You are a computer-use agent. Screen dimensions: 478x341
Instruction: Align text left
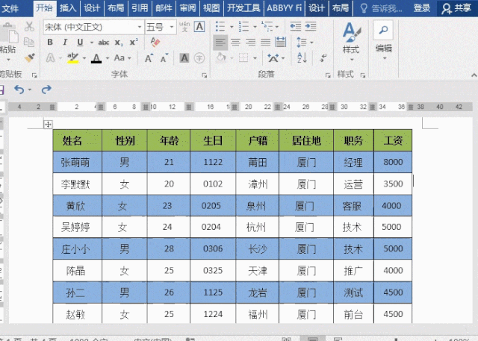click(x=220, y=42)
